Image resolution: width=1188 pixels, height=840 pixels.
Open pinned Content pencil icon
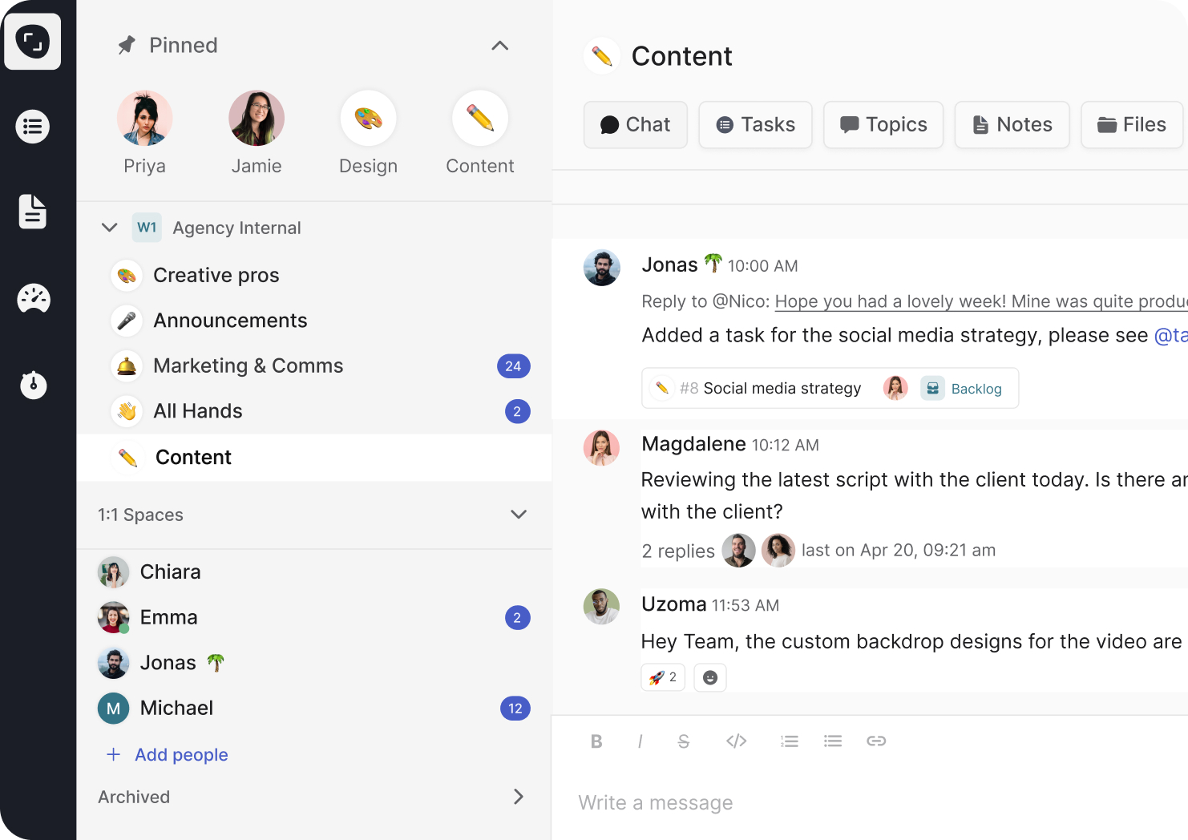pyautogui.click(x=480, y=118)
